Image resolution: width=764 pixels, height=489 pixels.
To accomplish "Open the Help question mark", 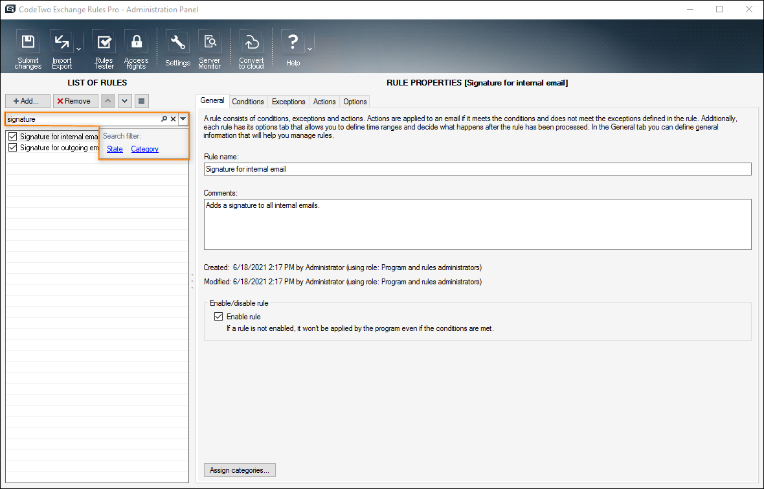I will click(x=293, y=49).
